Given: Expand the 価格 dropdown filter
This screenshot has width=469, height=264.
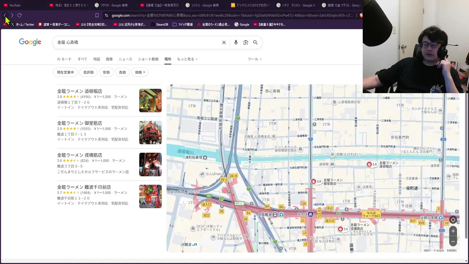Looking at the screenshot, I should click(140, 72).
